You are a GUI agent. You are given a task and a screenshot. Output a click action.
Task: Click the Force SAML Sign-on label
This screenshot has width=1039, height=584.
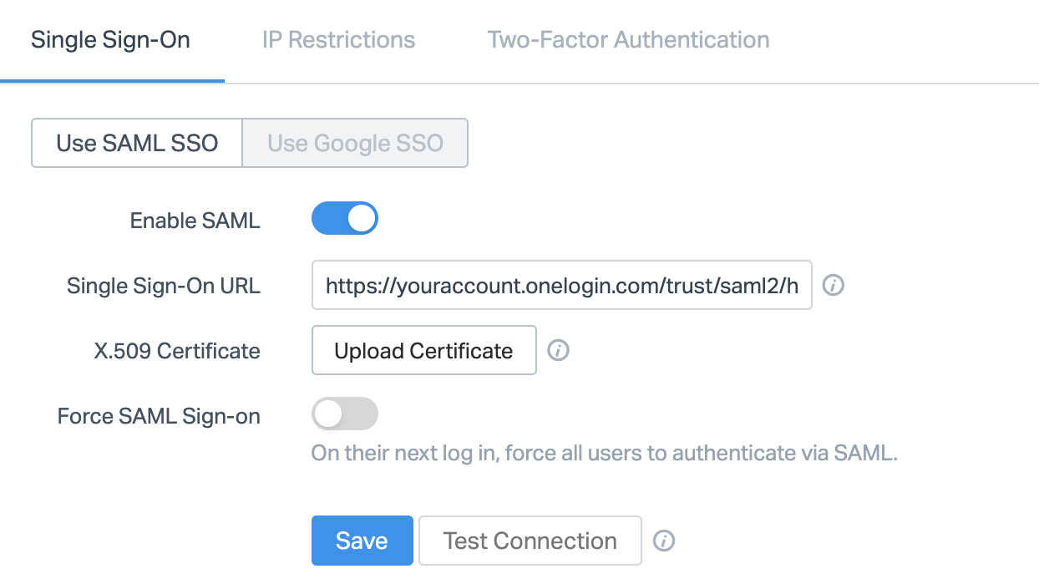click(159, 416)
